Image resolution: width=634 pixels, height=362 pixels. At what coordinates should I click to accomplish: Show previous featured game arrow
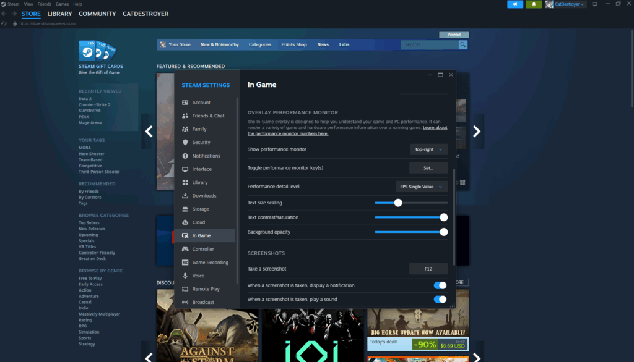(x=149, y=131)
